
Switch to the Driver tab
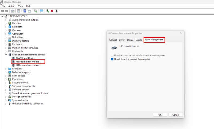122,40
